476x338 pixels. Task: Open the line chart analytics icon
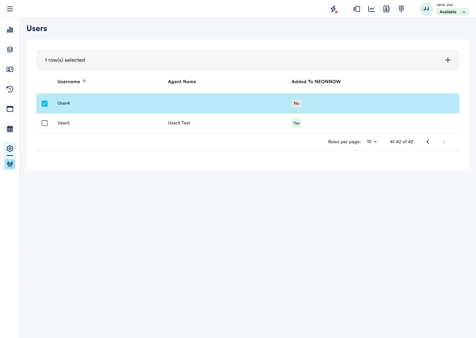click(x=372, y=9)
